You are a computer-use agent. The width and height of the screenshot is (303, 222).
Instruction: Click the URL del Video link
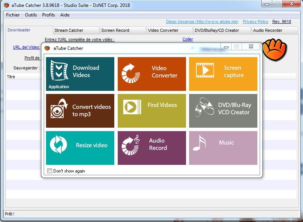tap(26, 47)
